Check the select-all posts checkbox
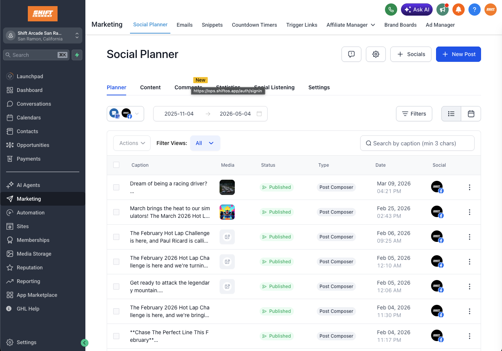 click(x=116, y=165)
